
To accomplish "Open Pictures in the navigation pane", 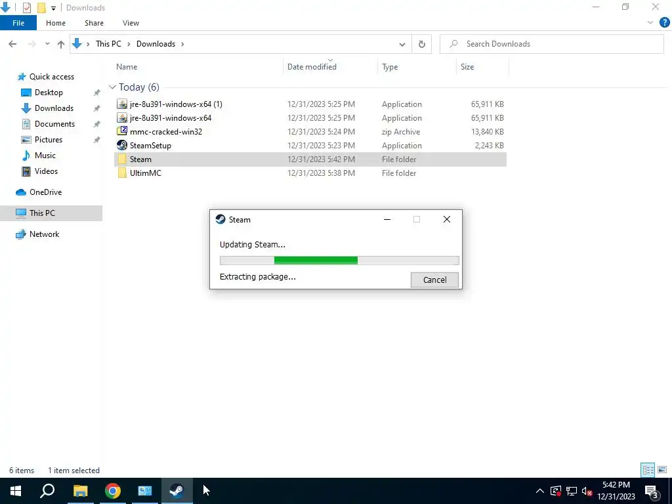I will tap(49, 140).
